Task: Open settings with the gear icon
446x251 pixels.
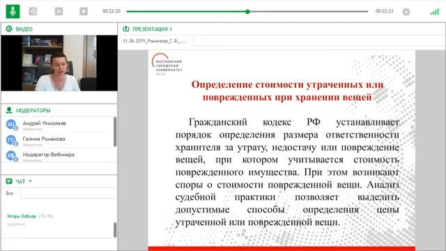Action: pyautogui.click(x=406, y=12)
